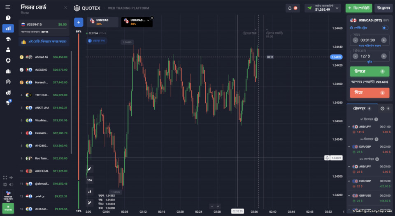Click the 84% / 16% sentiment bar
The image size is (395, 216).
click(x=79, y=121)
